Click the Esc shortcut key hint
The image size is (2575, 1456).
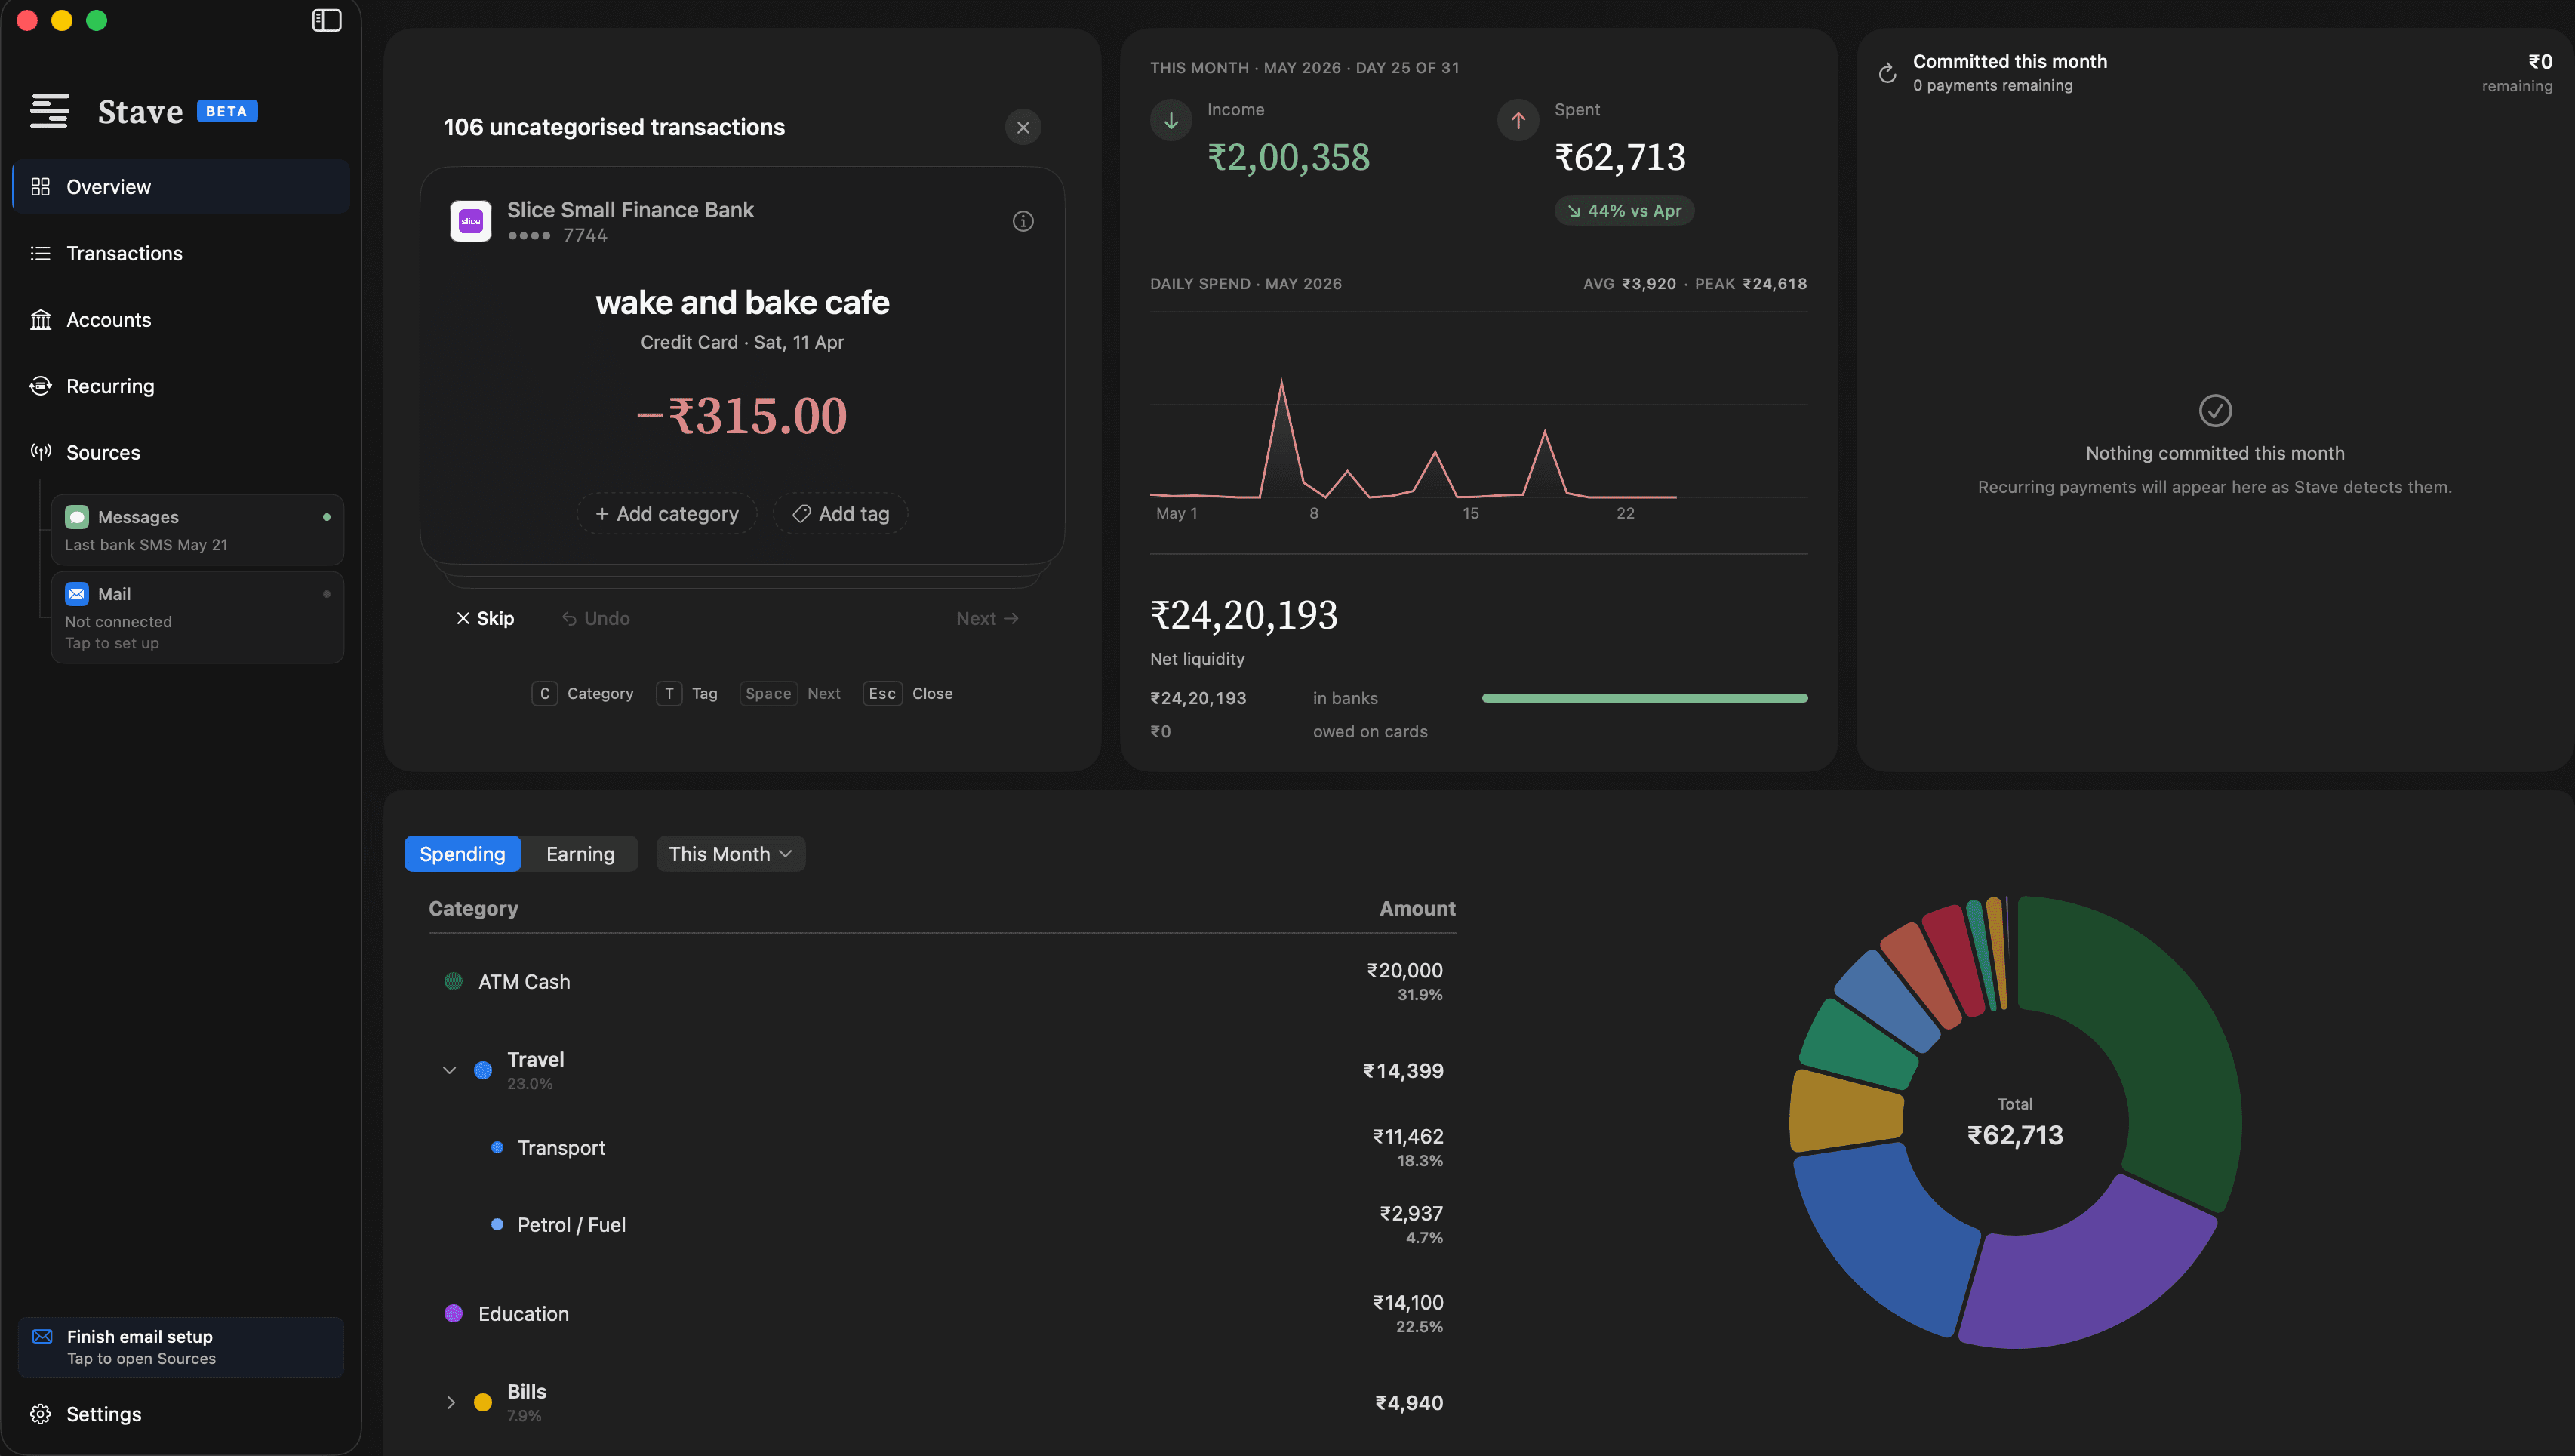(x=881, y=693)
